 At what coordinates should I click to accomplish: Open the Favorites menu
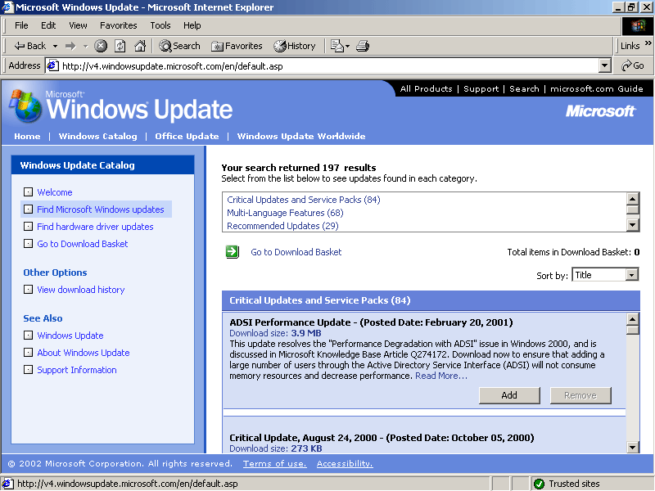pos(118,25)
